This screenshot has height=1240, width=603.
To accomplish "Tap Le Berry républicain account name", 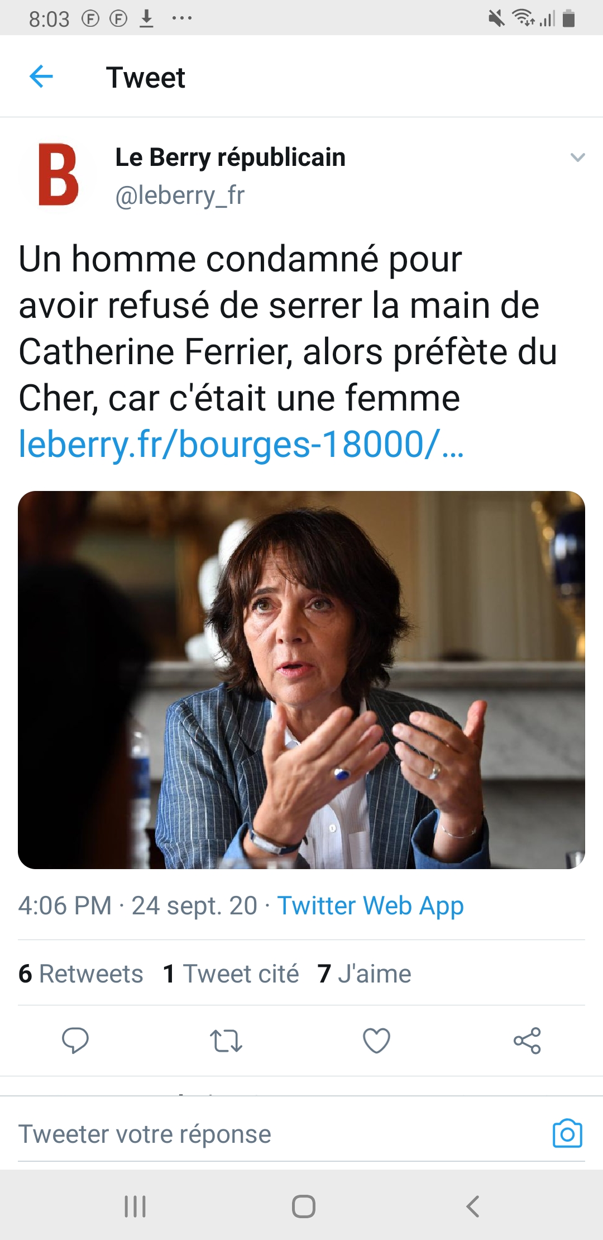I will click(230, 158).
